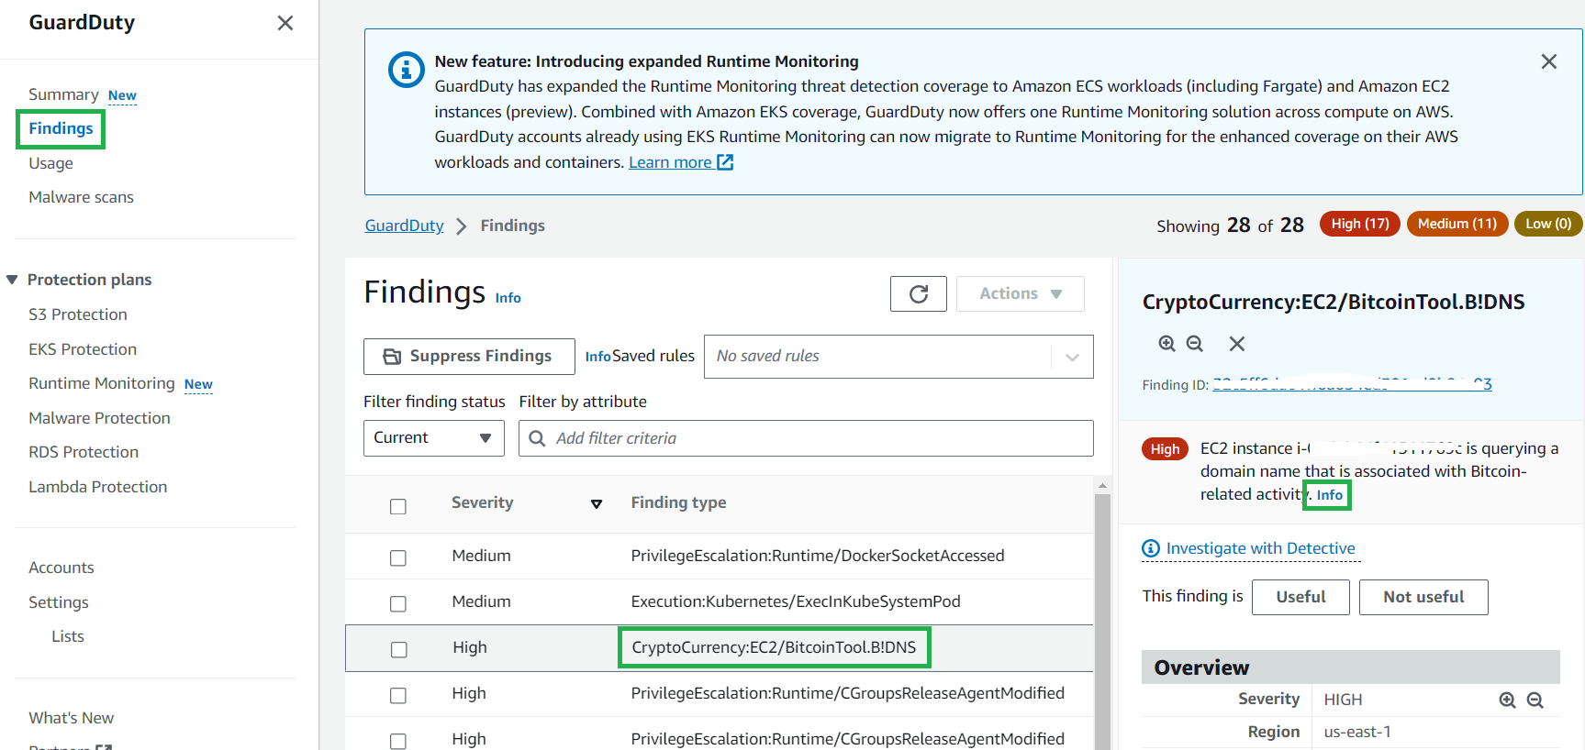Check the DockerSocketAccessed finding checkbox

coord(398,557)
